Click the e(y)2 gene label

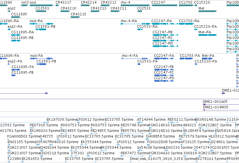[12, 8]
